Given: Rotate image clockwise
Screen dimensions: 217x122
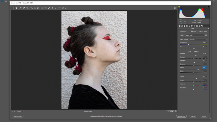Looking at the screenshot, I should tap(66, 8).
